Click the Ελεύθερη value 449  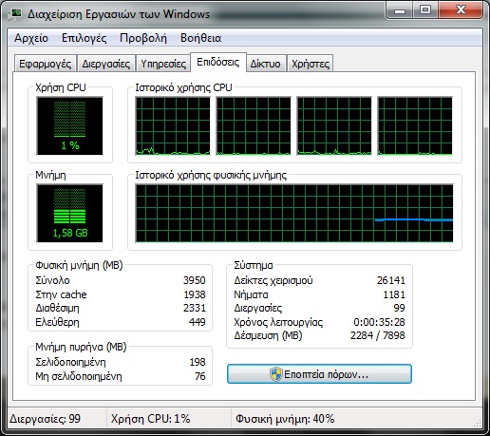coord(197,322)
